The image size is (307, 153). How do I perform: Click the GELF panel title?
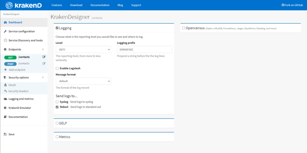click(x=63, y=123)
